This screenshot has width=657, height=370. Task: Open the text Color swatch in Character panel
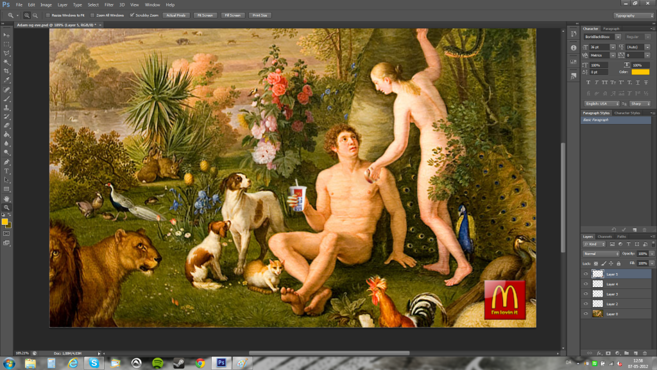click(x=640, y=72)
